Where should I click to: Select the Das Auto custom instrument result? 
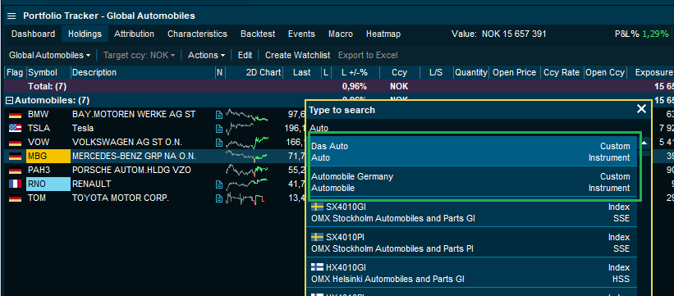click(470, 152)
